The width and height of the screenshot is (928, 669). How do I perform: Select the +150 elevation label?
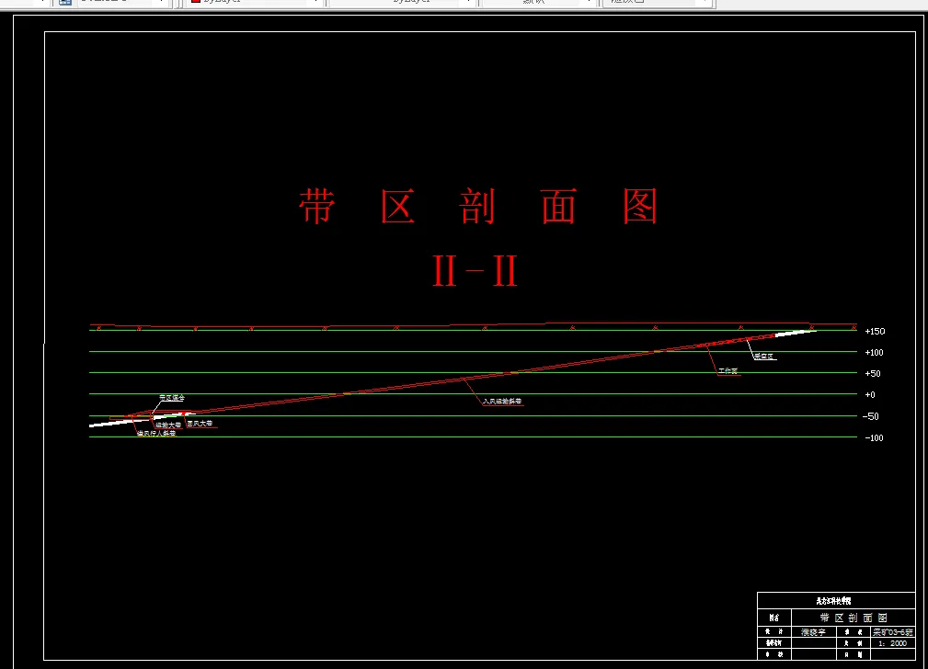coord(875,331)
